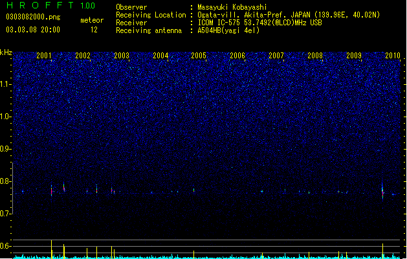Click the 2002 time axis label

pos(83,55)
